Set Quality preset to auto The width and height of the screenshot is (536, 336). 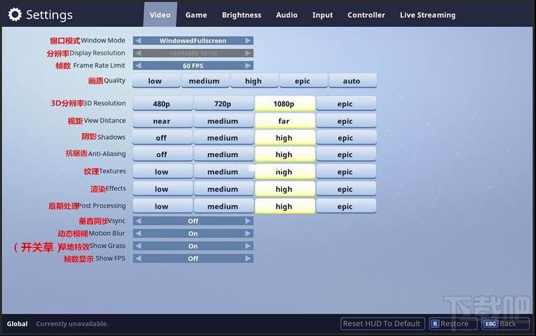pyautogui.click(x=352, y=81)
